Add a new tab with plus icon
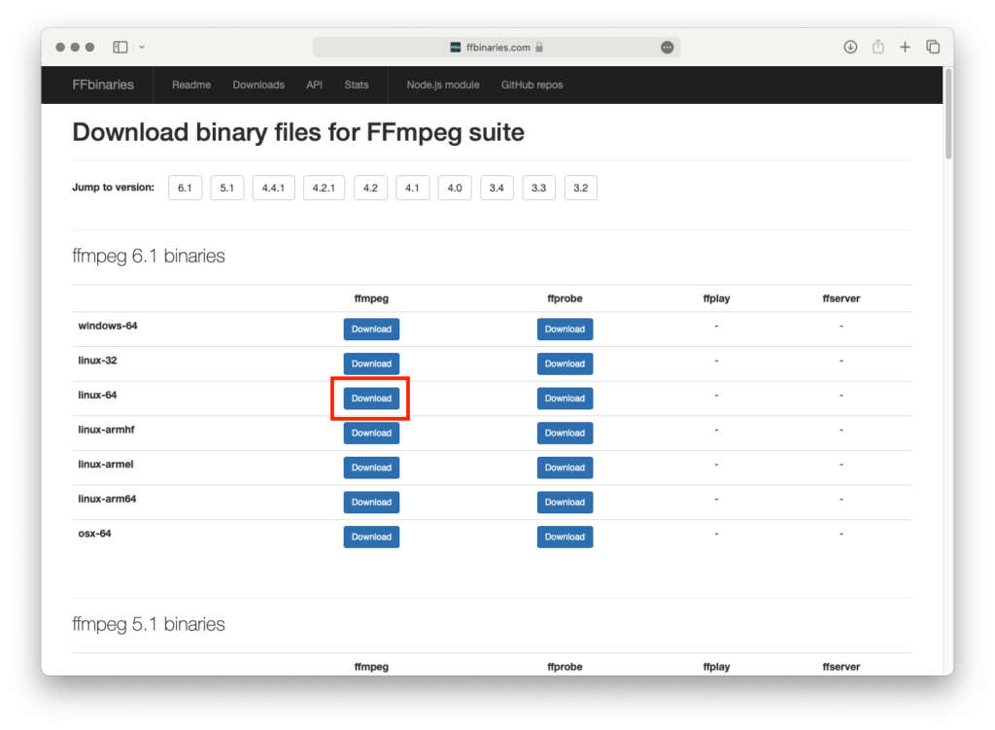The height and width of the screenshot is (730, 995). point(905,47)
